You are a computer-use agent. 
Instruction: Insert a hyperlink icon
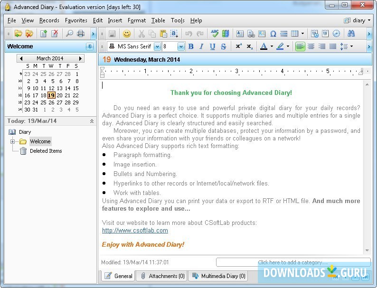pos(251,34)
